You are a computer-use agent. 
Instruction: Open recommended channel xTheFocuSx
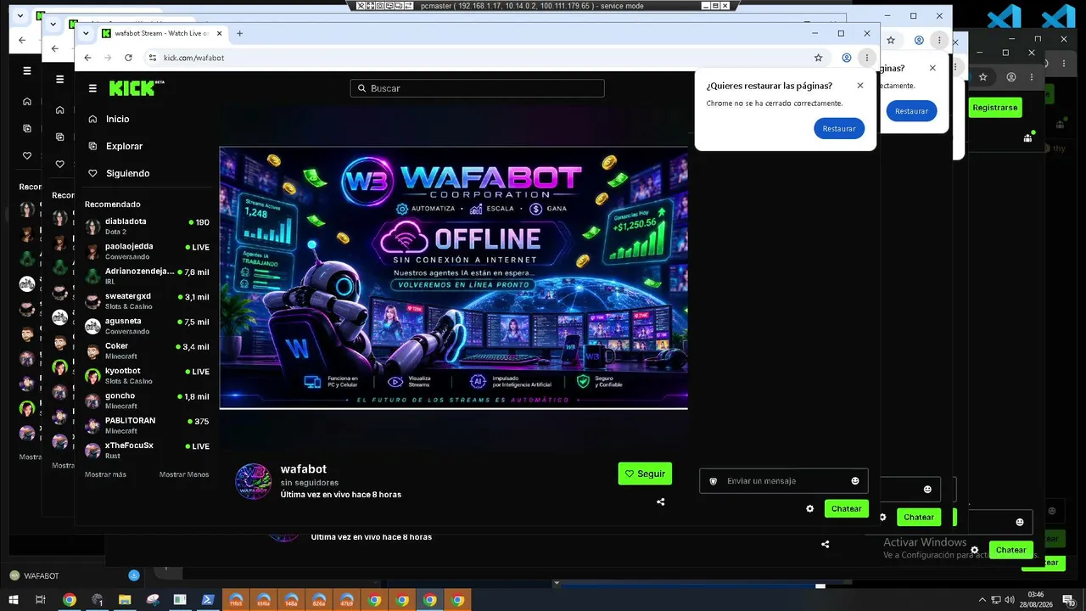click(x=148, y=451)
